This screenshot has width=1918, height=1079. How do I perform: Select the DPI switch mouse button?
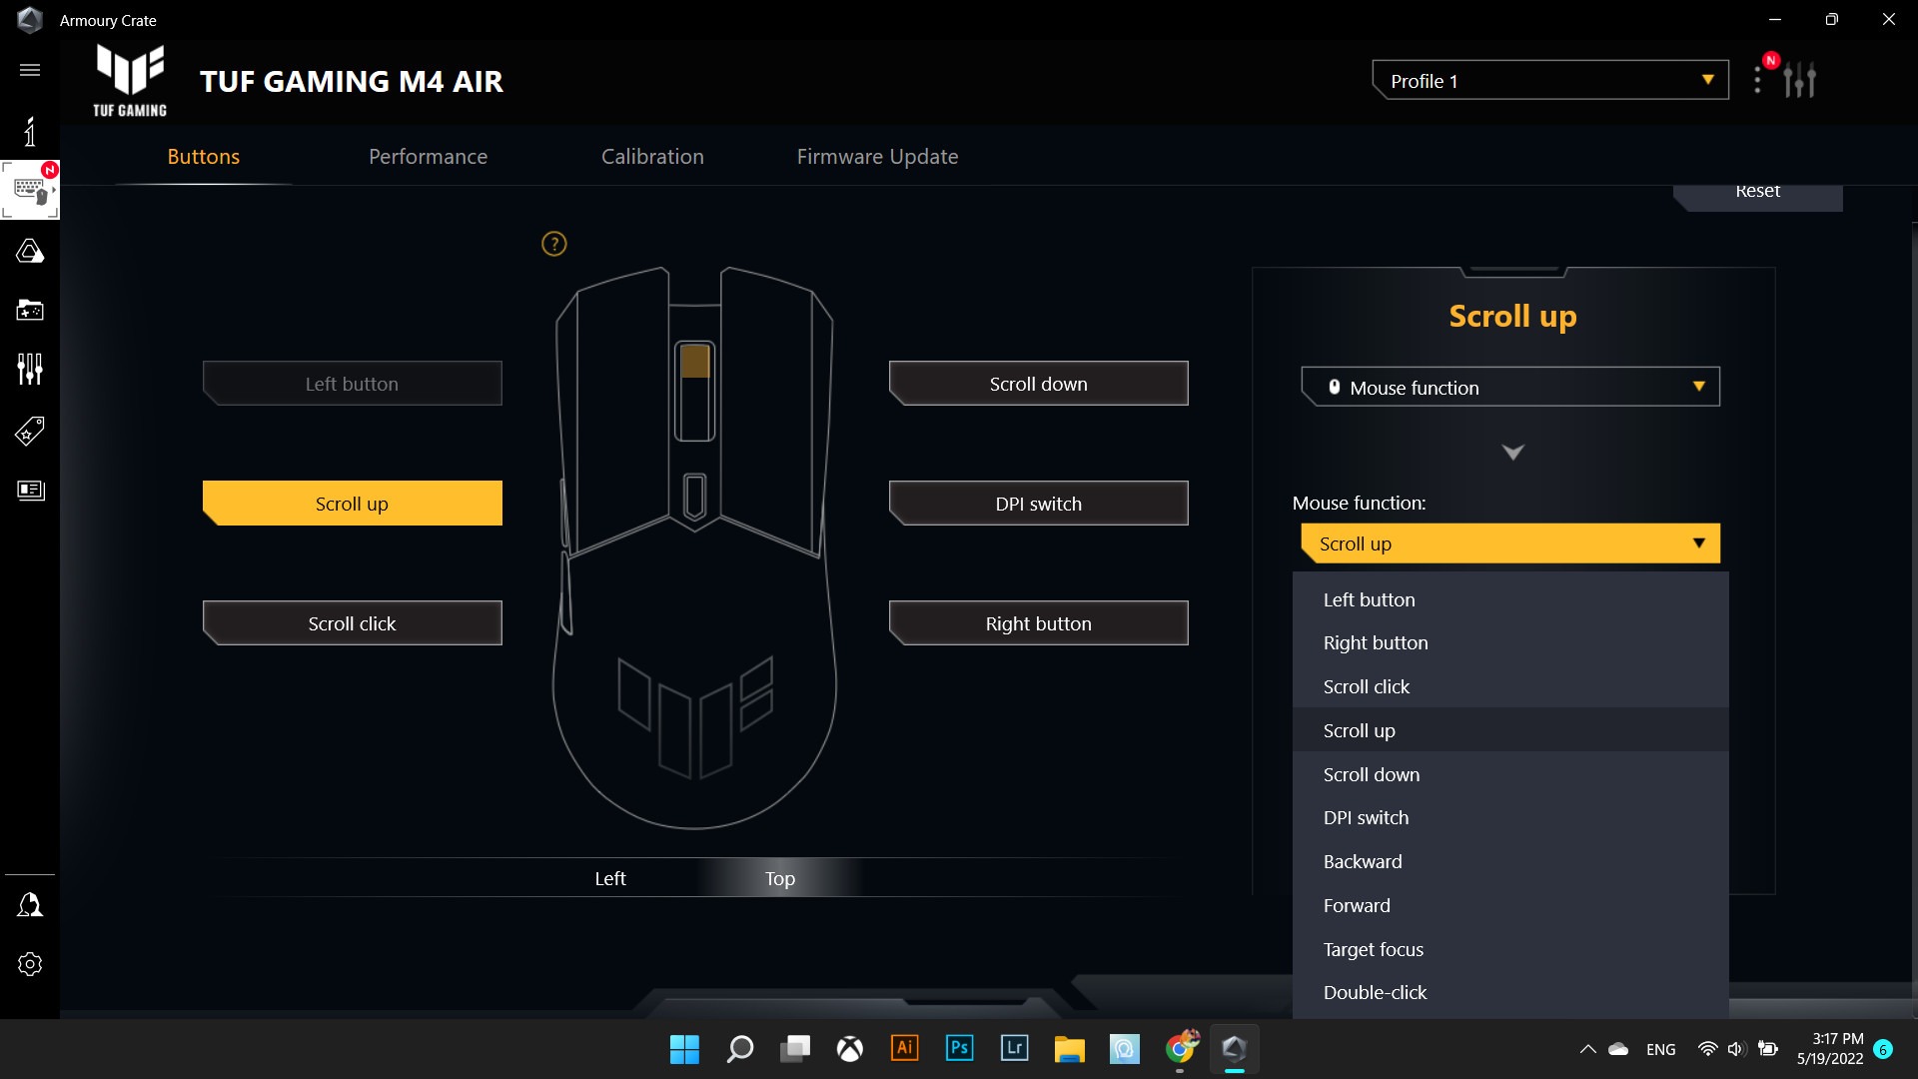coord(1039,504)
